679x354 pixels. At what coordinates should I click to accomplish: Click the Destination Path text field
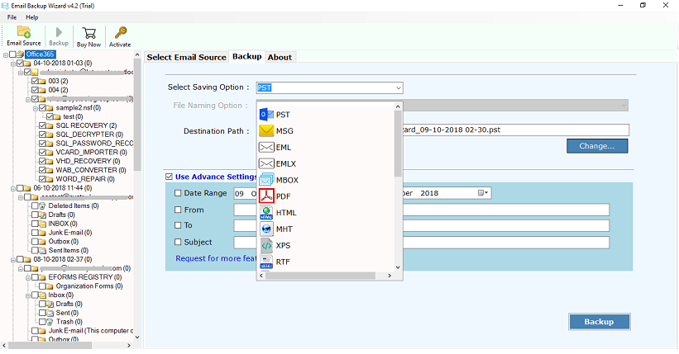coord(515,130)
